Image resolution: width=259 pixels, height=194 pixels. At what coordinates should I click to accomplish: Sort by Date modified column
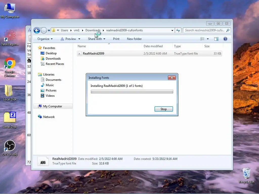(157, 46)
